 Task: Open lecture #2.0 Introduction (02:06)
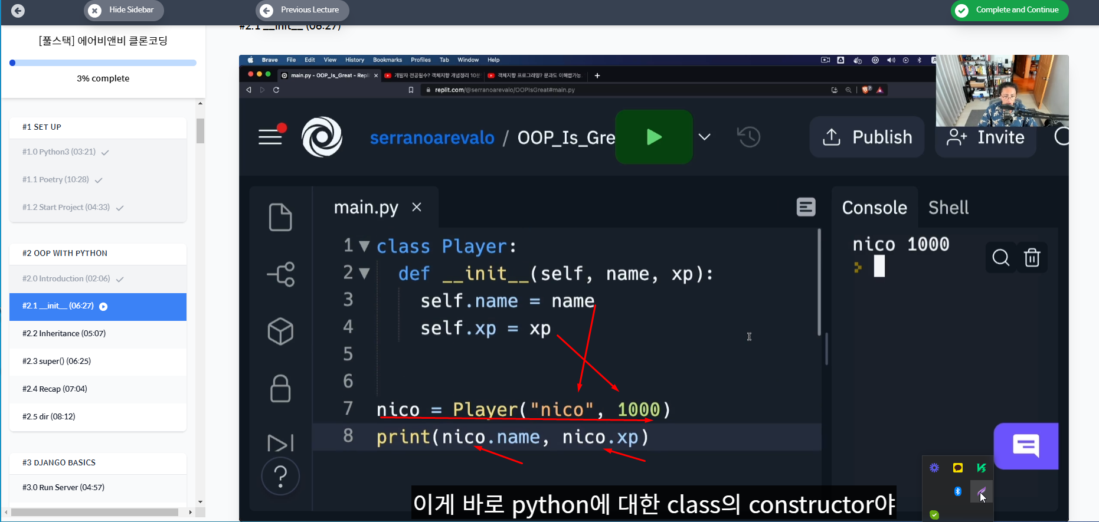98,279
